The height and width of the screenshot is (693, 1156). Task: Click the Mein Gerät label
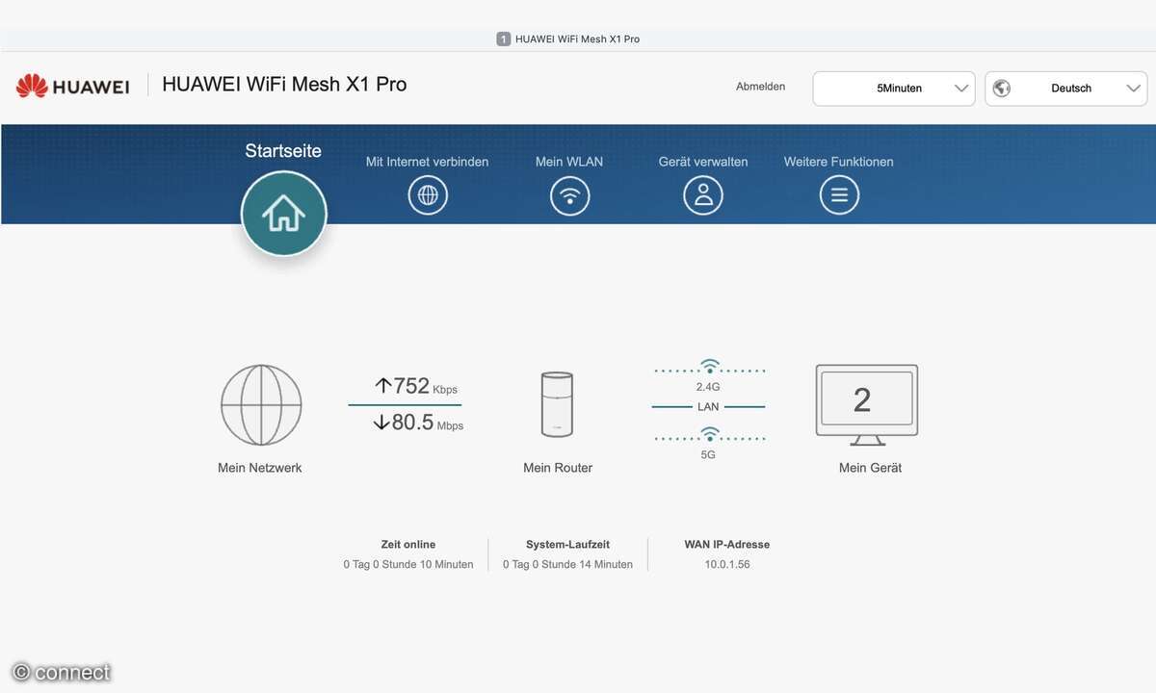[x=870, y=468]
